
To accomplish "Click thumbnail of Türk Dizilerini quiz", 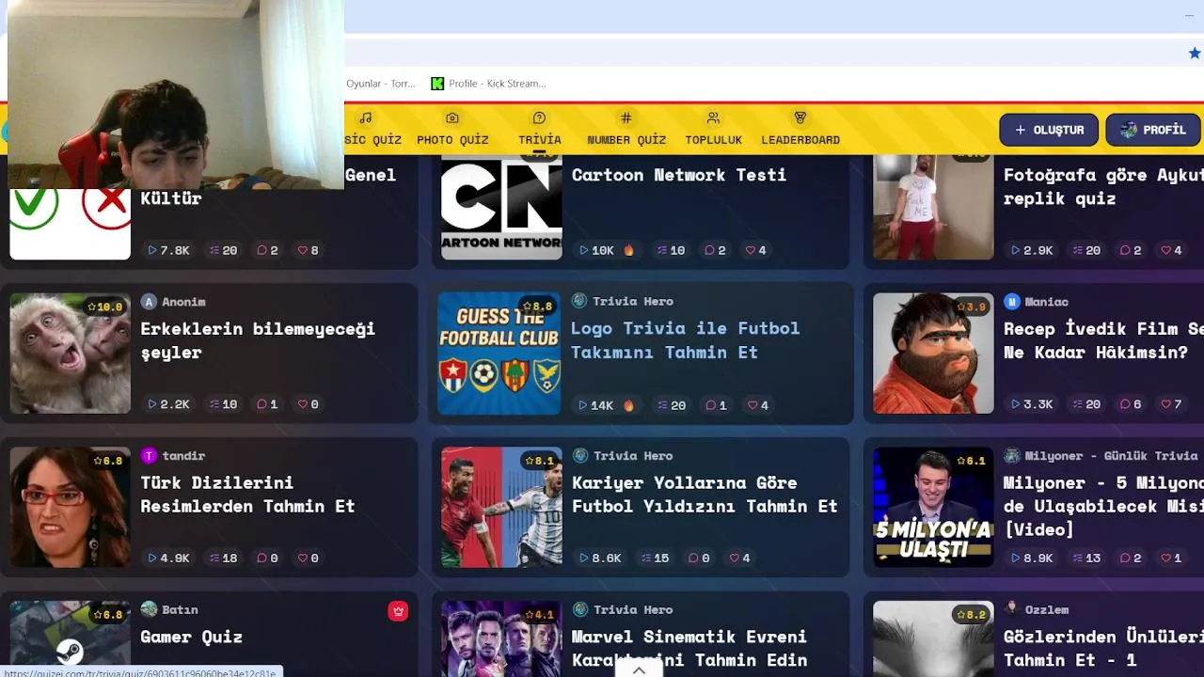I will pyautogui.click(x=71, y=507).
